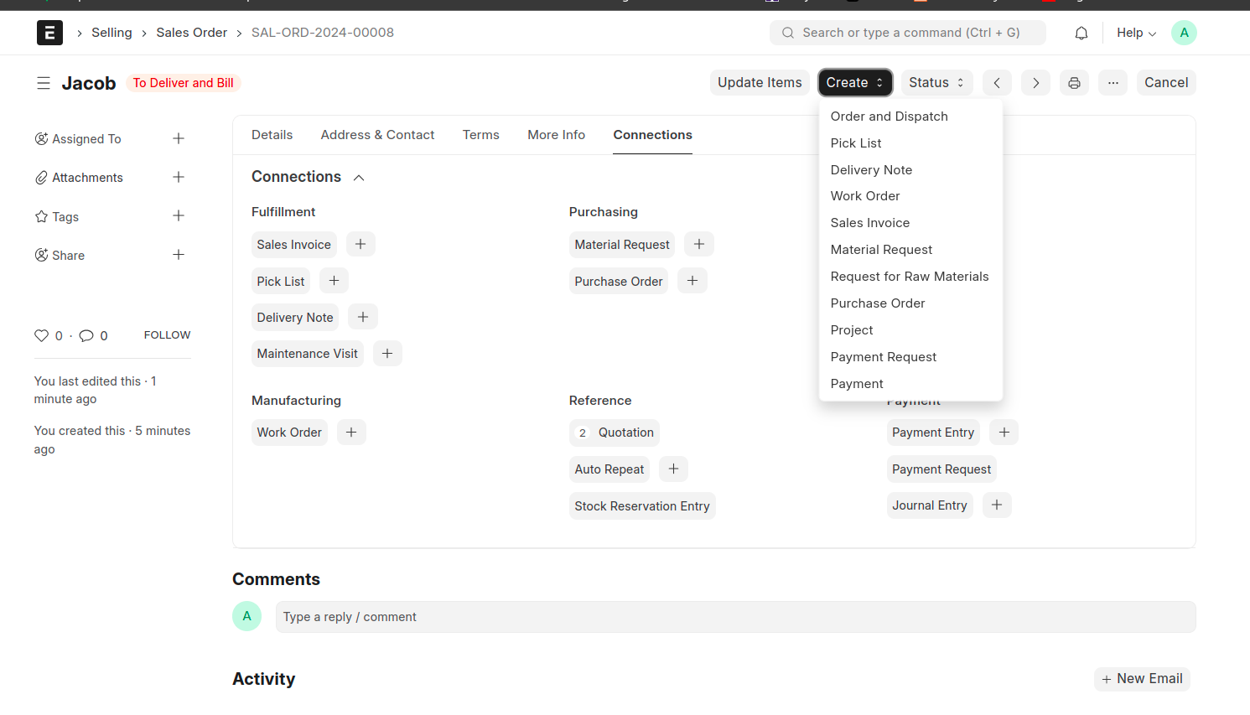Toggle sidebar with hamburger icon
The height and width of the screenshot is (715, 1250).
coord(44,83)
